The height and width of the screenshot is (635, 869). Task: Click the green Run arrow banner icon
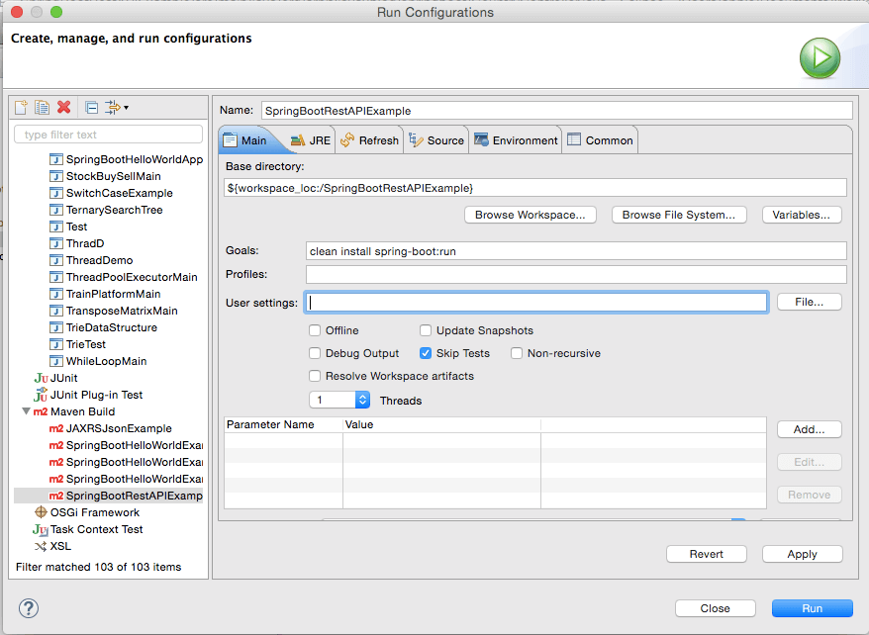click(820, 58)
